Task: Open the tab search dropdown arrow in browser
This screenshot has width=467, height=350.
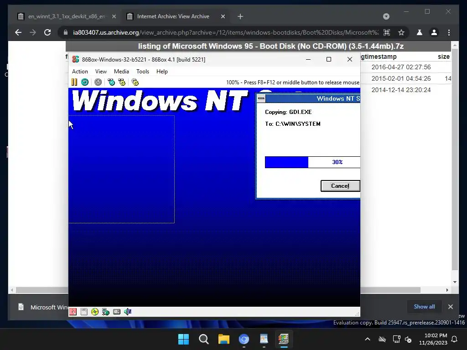Action: click(386, 16)
